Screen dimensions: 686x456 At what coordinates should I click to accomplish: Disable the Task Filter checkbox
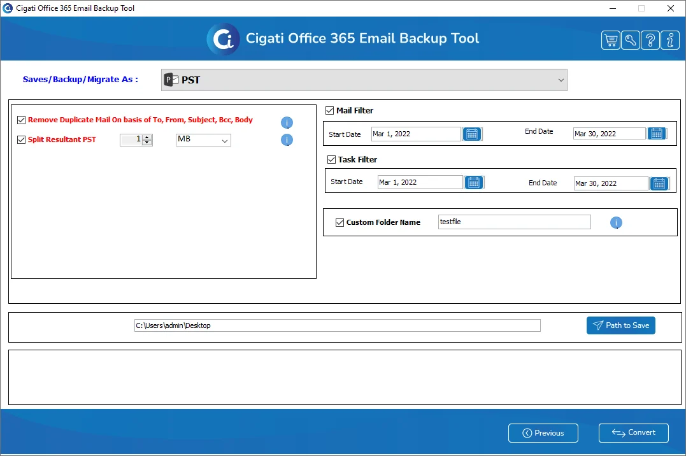332,160
